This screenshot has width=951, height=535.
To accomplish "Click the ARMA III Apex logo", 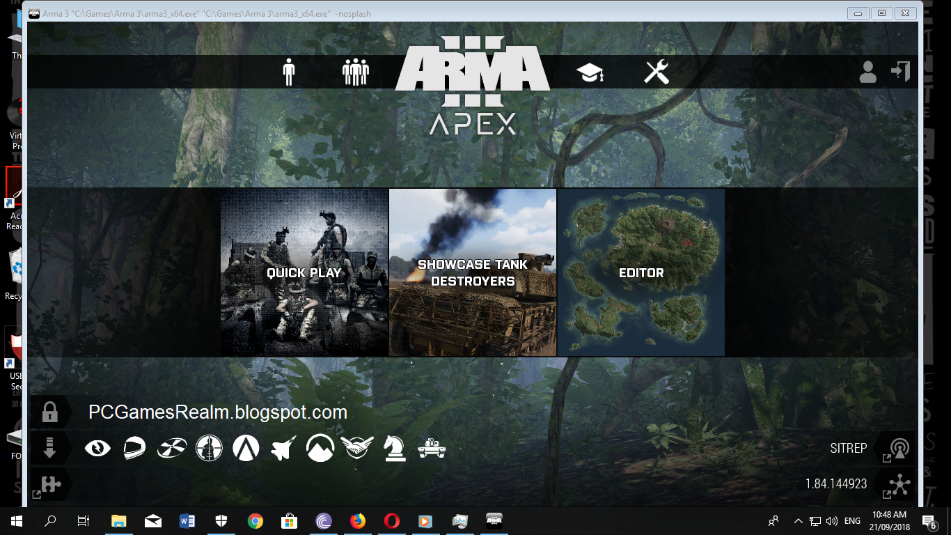I will pos(473,87).
